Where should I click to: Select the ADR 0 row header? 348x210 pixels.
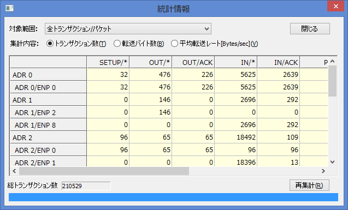[48, 75]
